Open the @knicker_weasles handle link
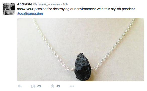Viewport: 147px width, 91px height. coord(46,4)
